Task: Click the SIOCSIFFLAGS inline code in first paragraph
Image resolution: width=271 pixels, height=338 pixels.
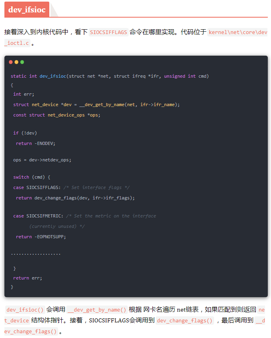Action: tap(108, 32)
